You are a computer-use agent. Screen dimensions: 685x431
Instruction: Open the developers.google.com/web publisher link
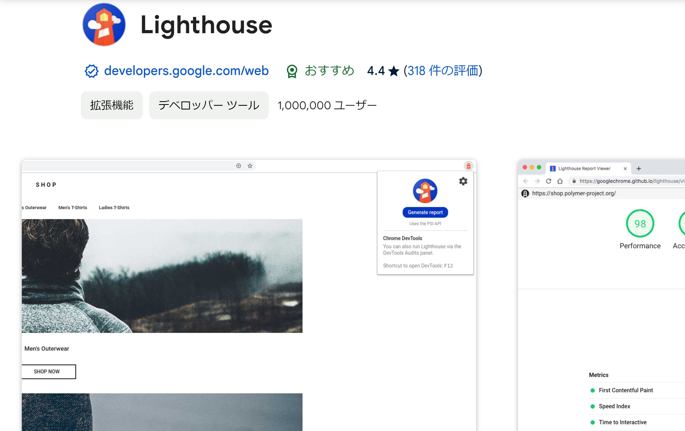(186, 71)
